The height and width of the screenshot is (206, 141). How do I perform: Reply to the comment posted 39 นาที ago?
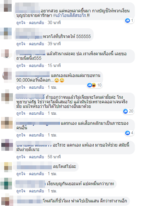pyautogui.click(x=36, y=44)
